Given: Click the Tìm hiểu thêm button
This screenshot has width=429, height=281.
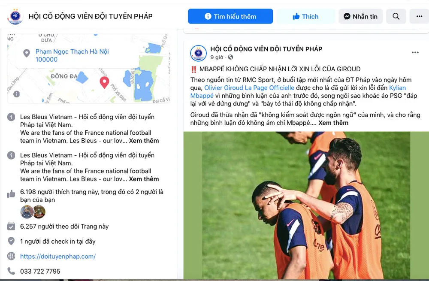Looking at the screenshot, I should click(x=230, y=16).
